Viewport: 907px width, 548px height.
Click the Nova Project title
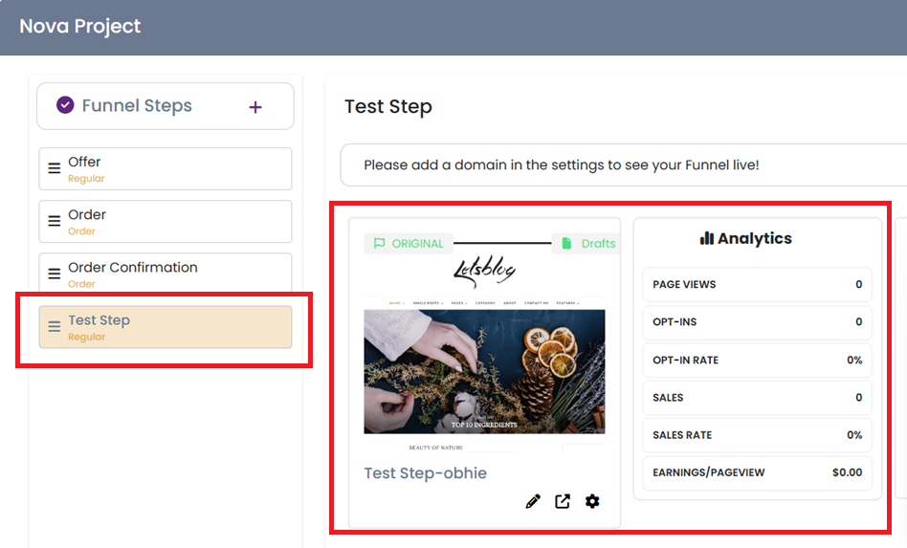click(x=80, y=27)
